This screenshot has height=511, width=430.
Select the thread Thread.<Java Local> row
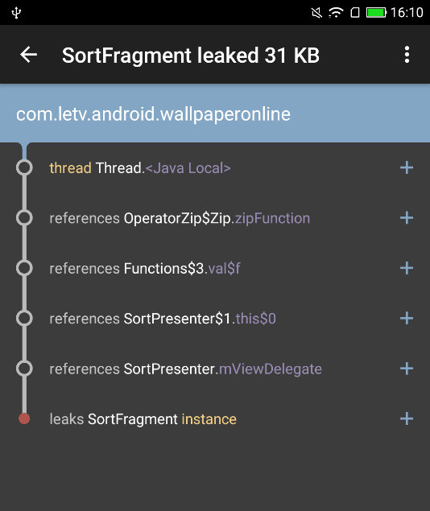coord(215,168)
